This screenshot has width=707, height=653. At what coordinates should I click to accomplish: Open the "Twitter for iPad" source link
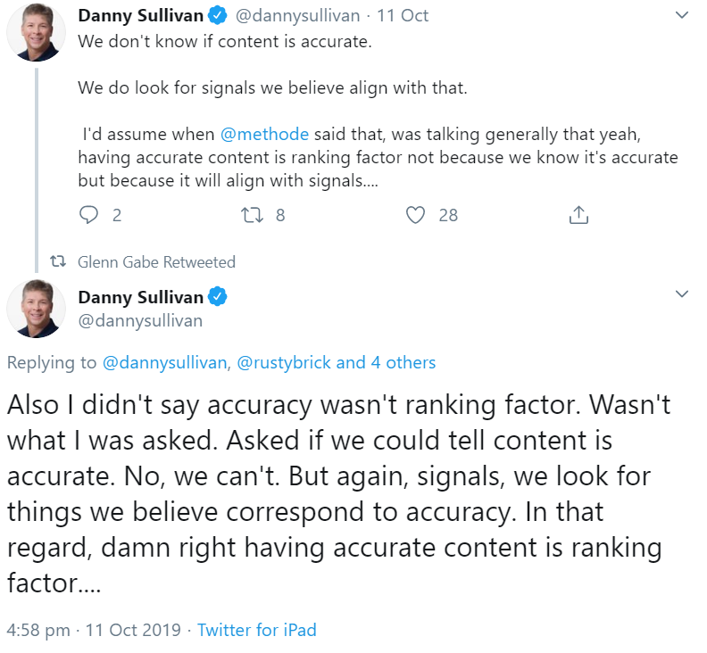[257, 630]
